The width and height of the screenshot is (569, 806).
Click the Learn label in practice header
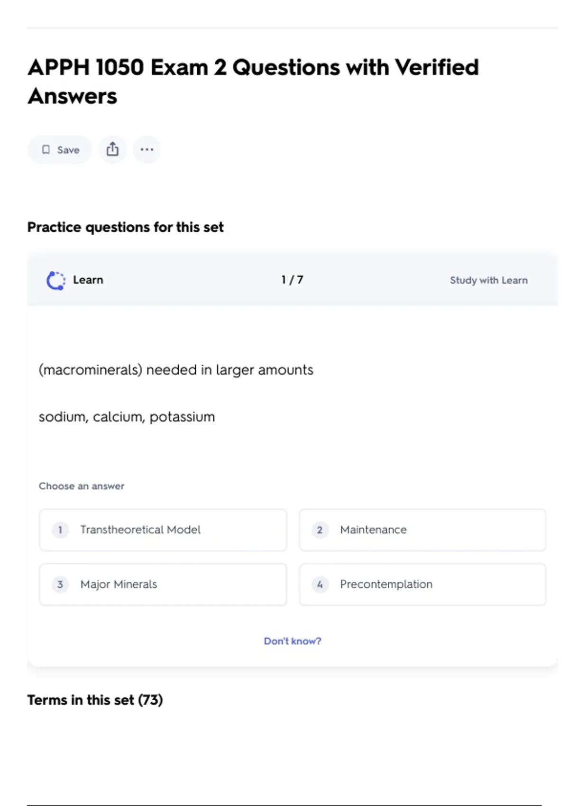click(88, 280)
